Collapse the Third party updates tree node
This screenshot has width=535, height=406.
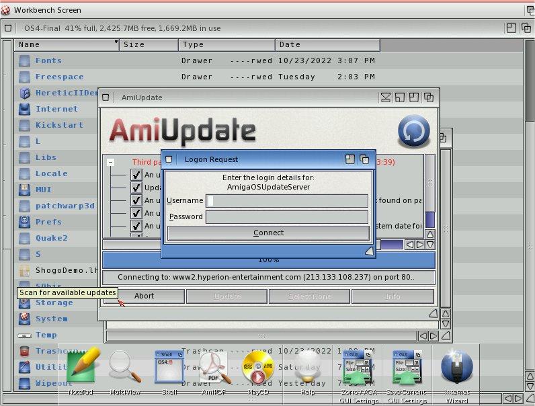(x=110, y=163)
